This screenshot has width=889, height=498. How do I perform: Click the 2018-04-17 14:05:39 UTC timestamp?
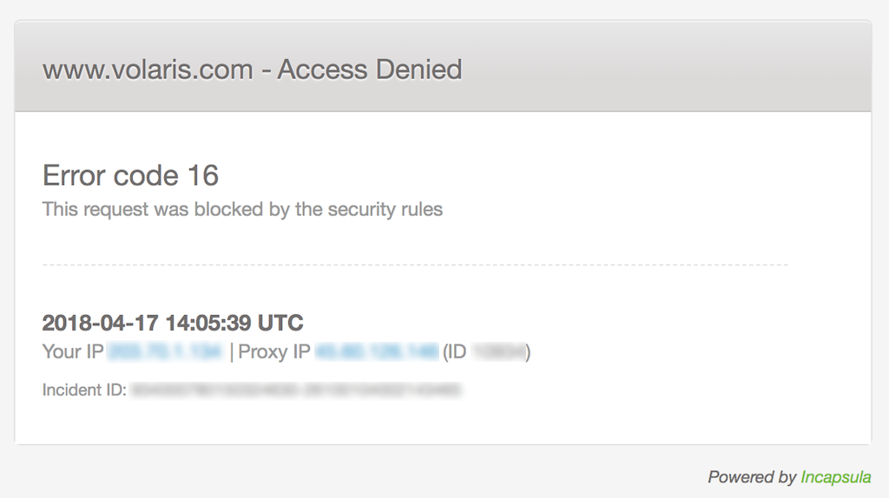[173, 323]
